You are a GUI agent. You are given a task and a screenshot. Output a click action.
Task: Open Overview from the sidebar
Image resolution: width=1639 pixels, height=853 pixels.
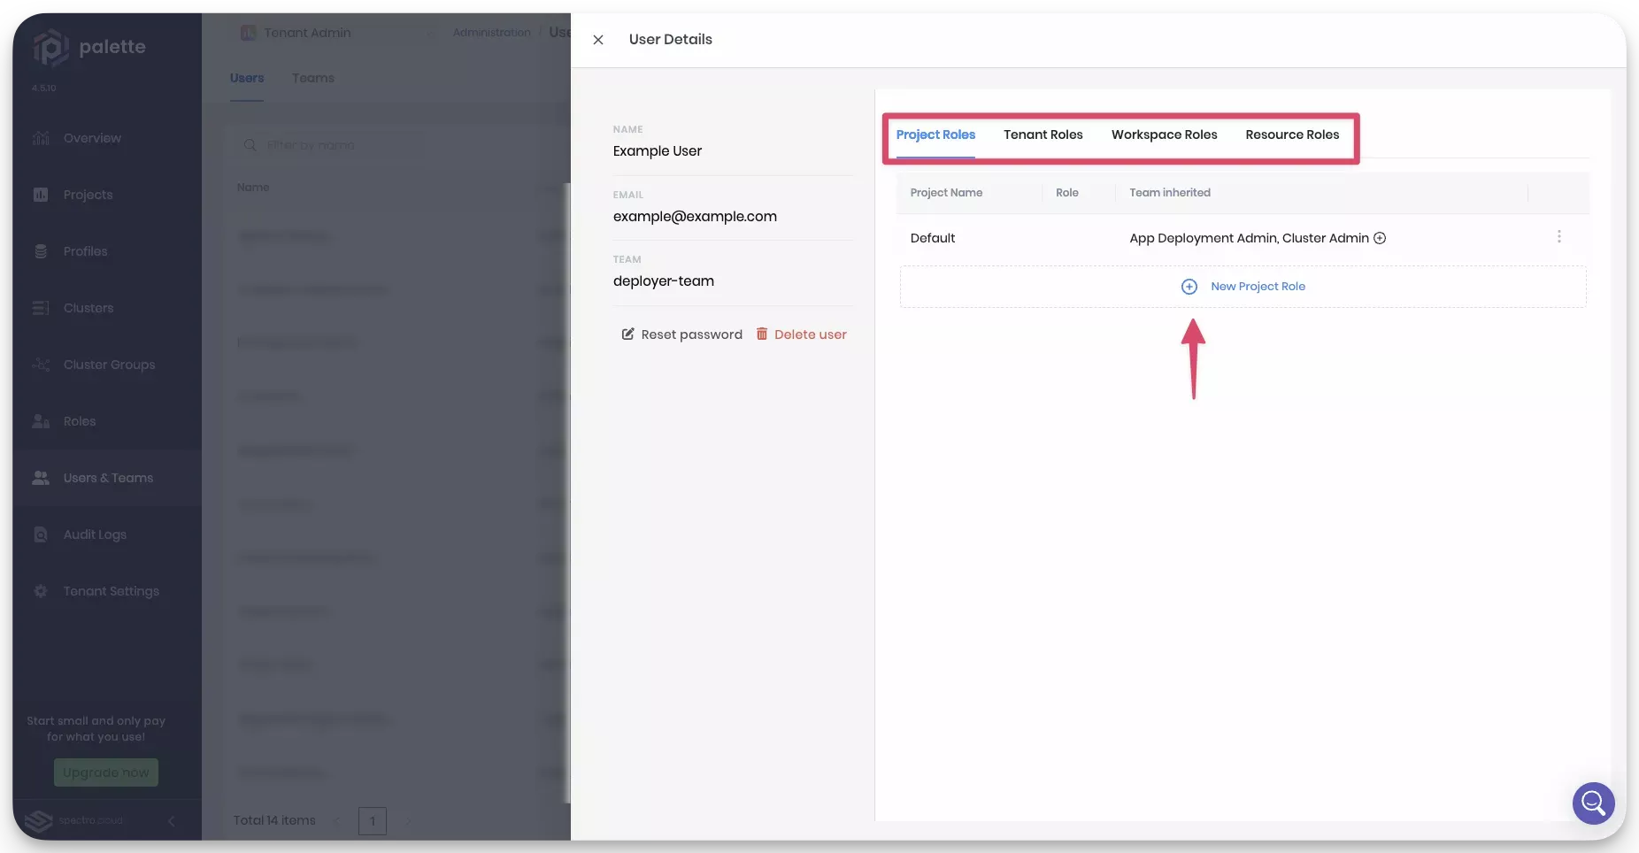tap(91, 138)
